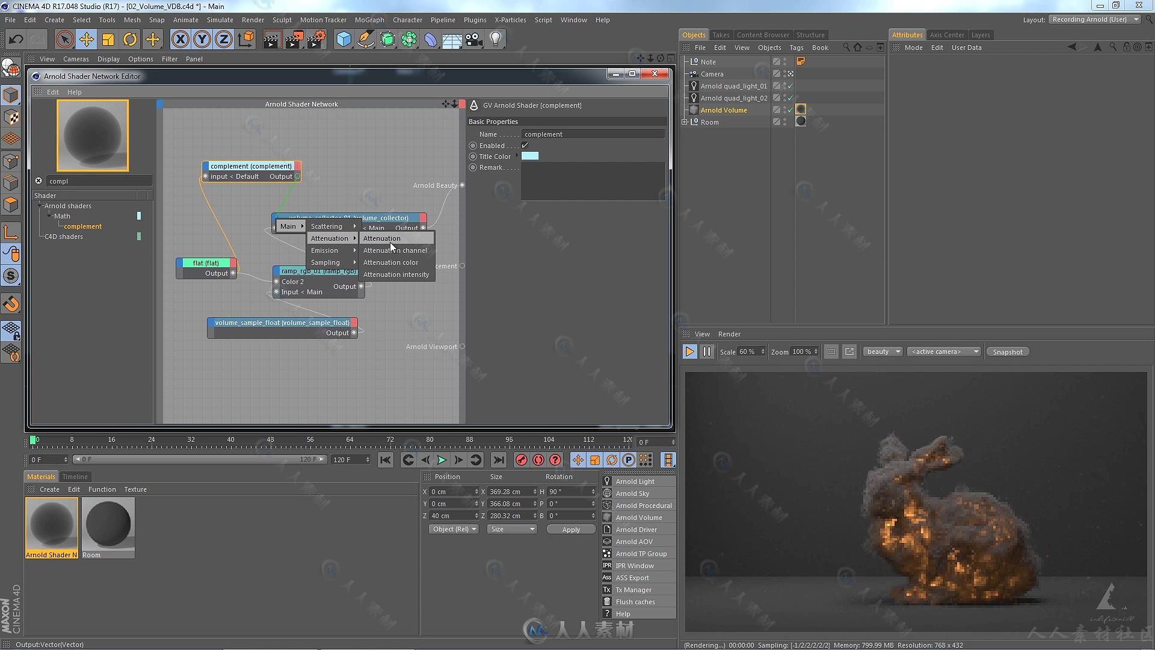Click Flush caches entry

click(x=638, y=602)
